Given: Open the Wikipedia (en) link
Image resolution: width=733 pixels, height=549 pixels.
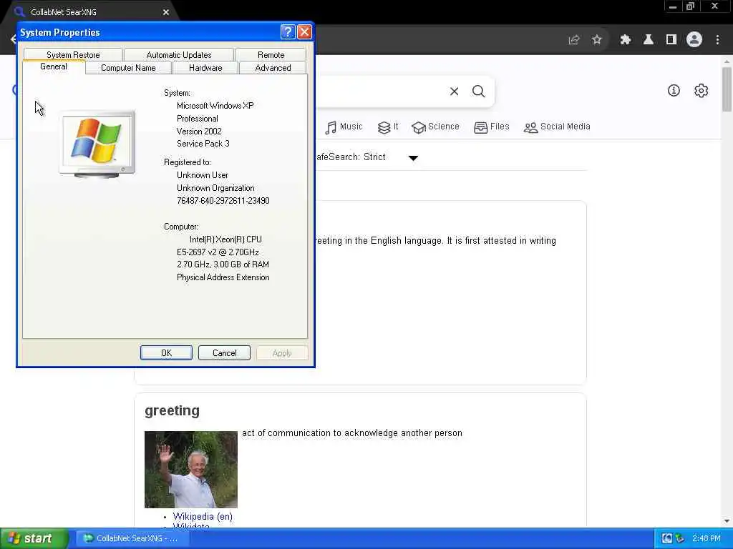Looking at the screenshot, I should 203,516.
